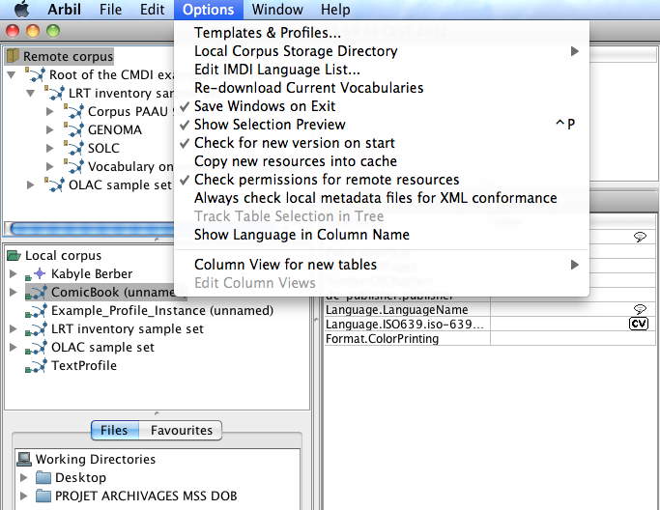Click the Example_Profile_Instance node icon
Viewport: 660px width, 510px height.
tap(36, 311)
